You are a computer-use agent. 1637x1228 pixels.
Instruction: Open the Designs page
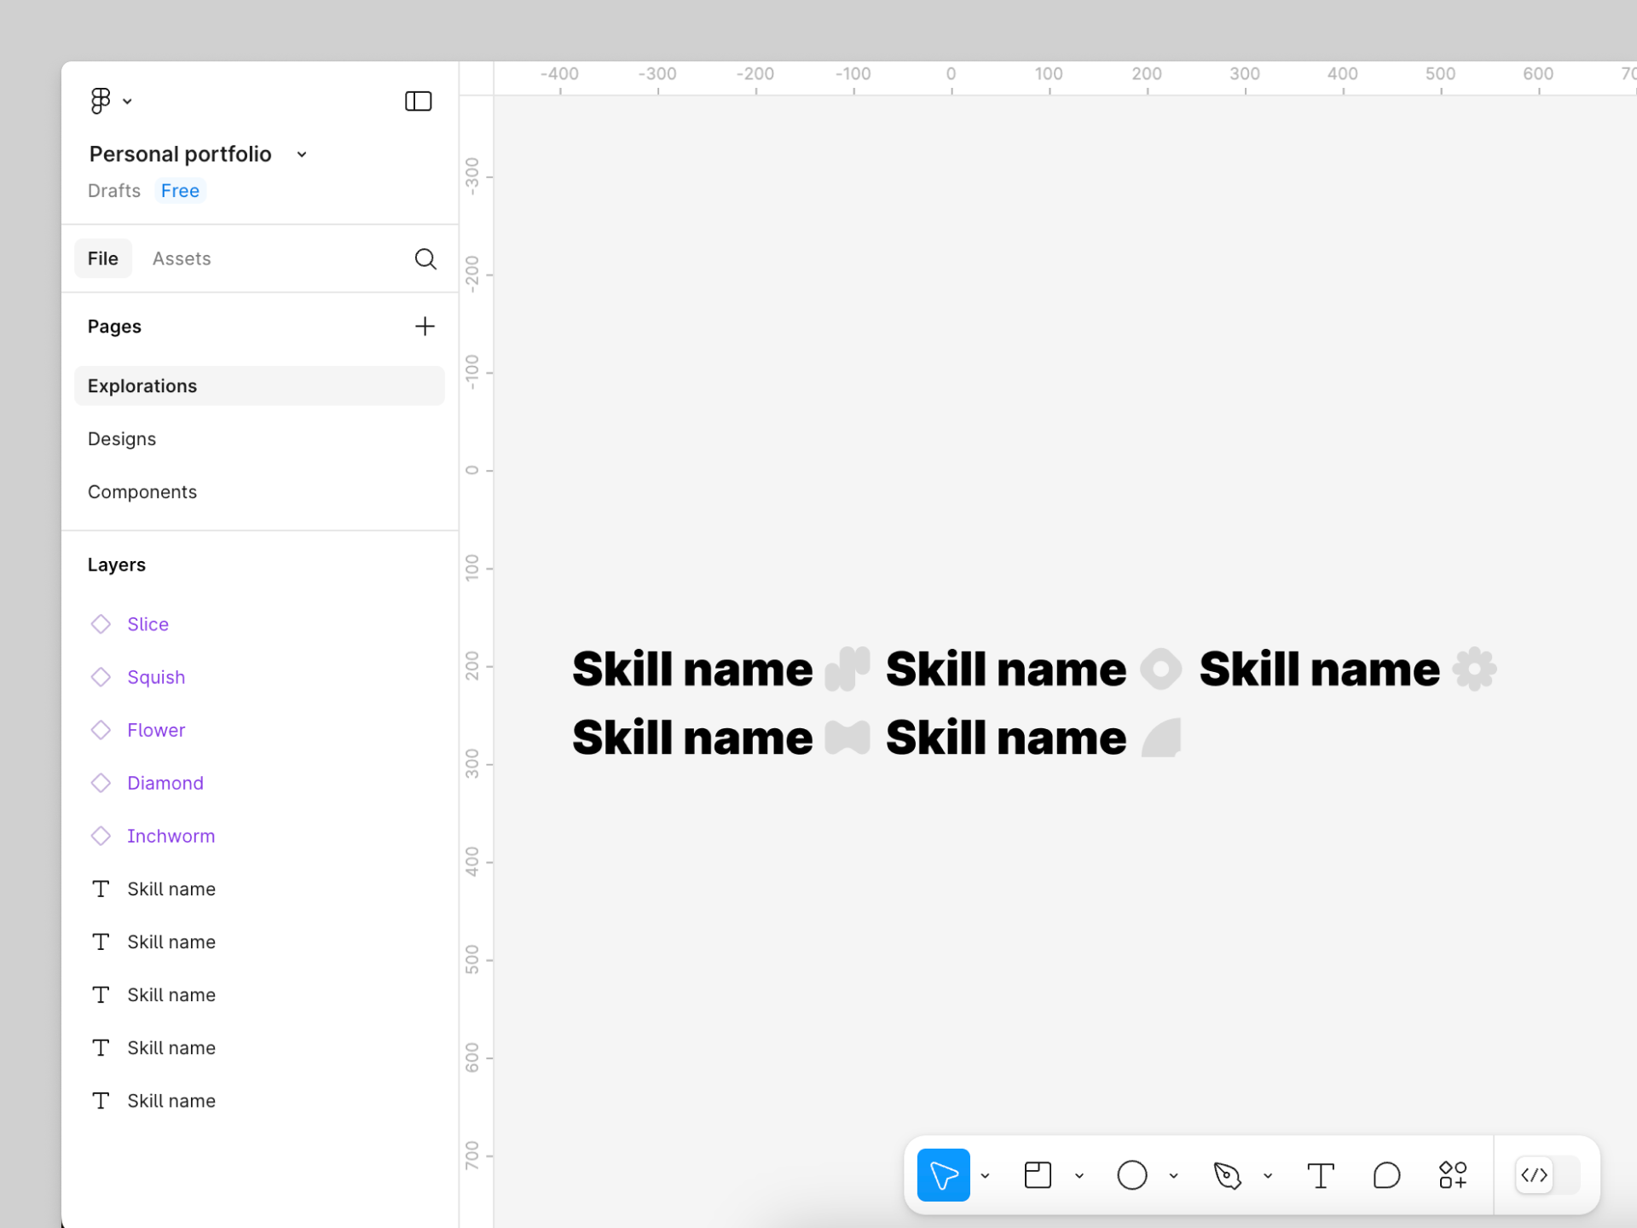tap(122, 439)
